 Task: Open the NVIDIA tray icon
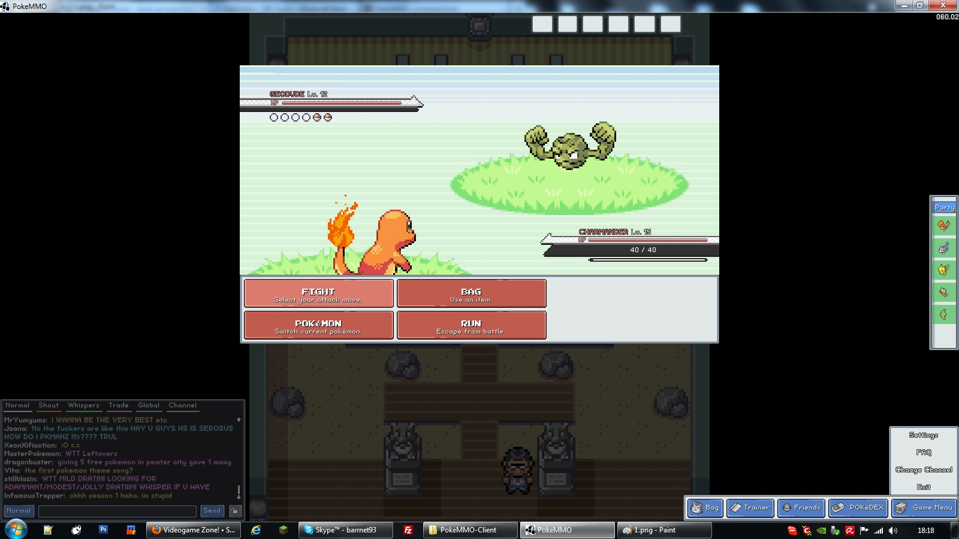pyautogui.click(x=821, y=531)
